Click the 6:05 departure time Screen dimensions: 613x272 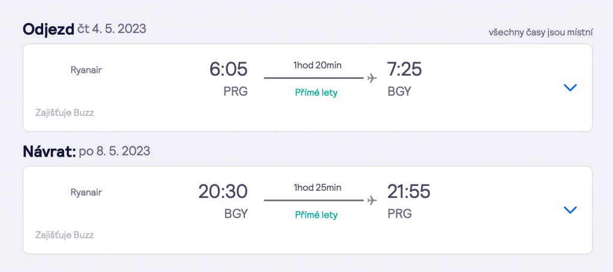228,69
